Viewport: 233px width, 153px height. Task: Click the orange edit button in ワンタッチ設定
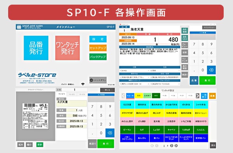[212, 96]
